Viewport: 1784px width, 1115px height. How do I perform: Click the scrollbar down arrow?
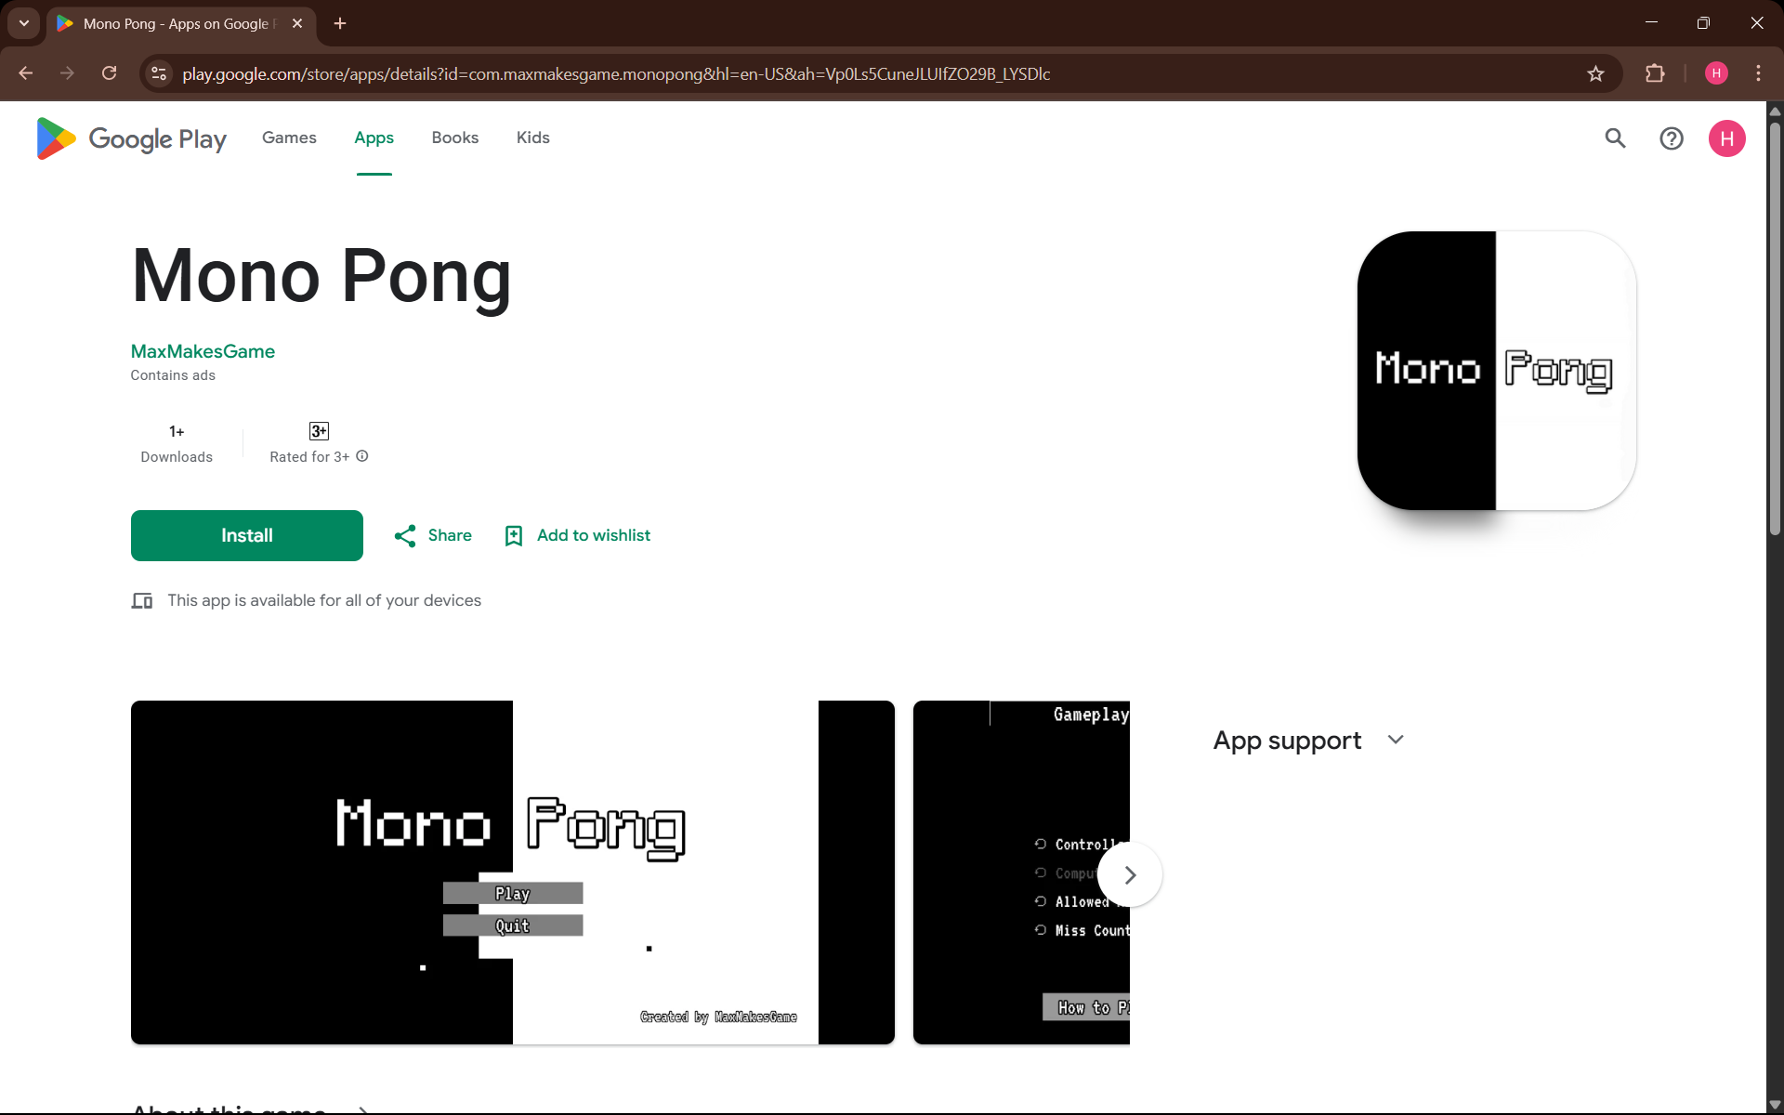coord(1775,1105)
